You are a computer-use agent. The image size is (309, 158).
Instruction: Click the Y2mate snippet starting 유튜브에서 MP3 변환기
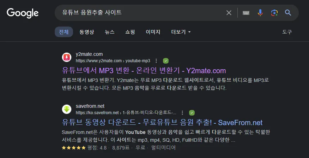point(165,84)
